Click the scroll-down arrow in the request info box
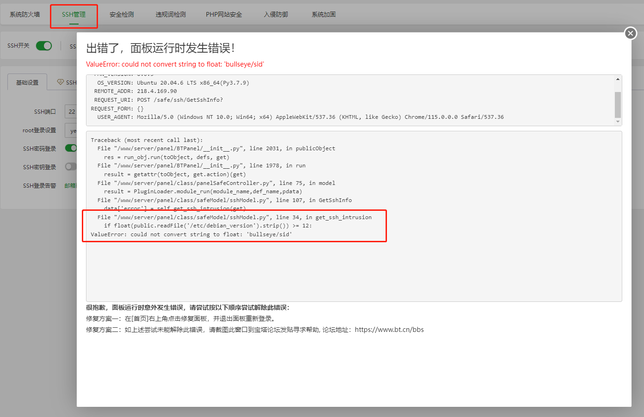Viewport: 644px width, 417px height. pos(618,122)
